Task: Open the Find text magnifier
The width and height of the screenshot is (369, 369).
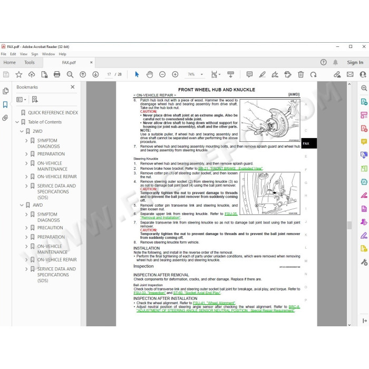Action: click(x=70, y=75)
